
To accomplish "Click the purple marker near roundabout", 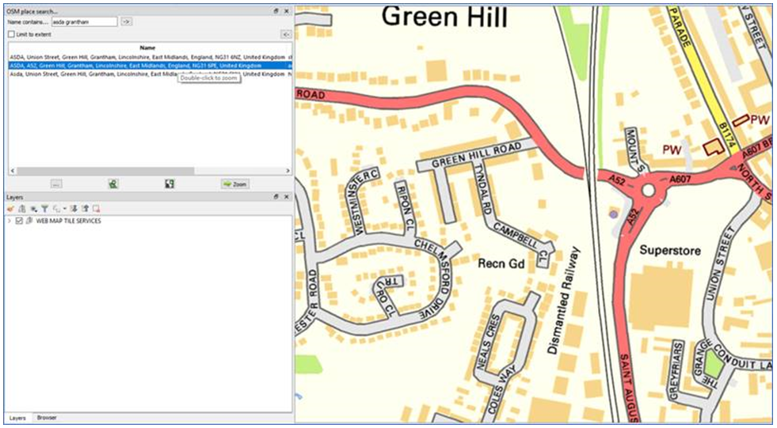I will [x=614, y=214].
